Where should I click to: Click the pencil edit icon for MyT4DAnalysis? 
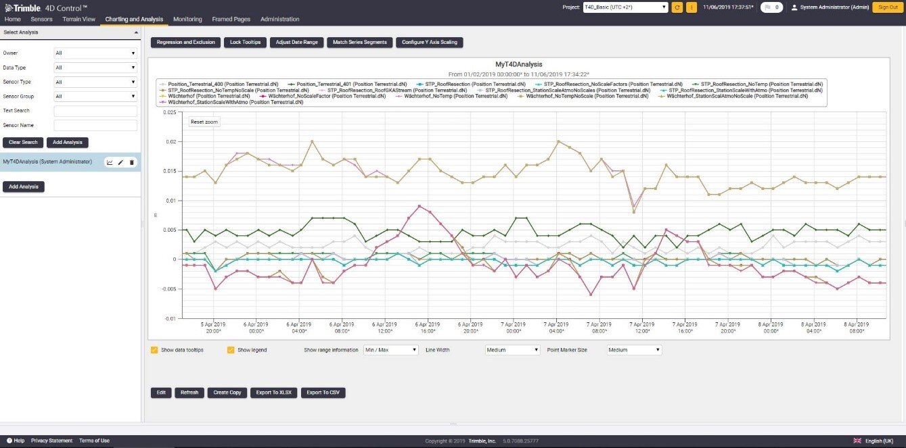(x=120, y=162)
